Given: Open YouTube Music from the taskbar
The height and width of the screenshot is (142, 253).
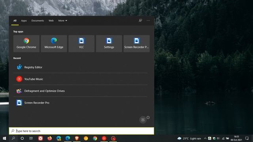Looking at the screenshot, I should point(104,138).
